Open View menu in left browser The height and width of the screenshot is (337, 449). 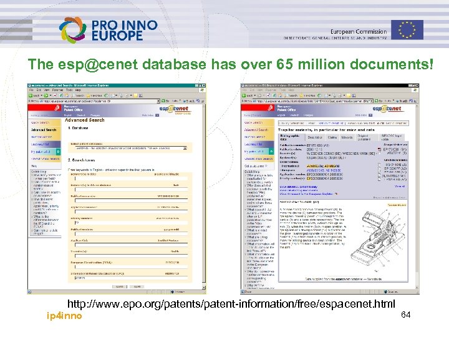click(46, 90)
